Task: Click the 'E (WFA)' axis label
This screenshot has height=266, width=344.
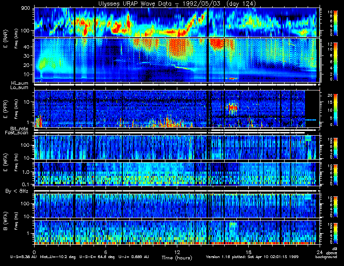Action: pos(5,162)
